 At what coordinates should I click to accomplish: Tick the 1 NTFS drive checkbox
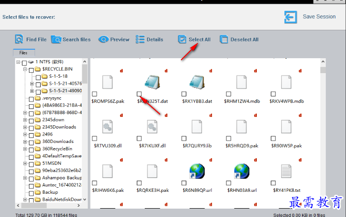tap(24, 63)
